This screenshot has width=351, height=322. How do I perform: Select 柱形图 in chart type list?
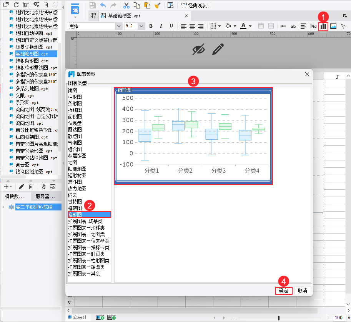[75, 97]
